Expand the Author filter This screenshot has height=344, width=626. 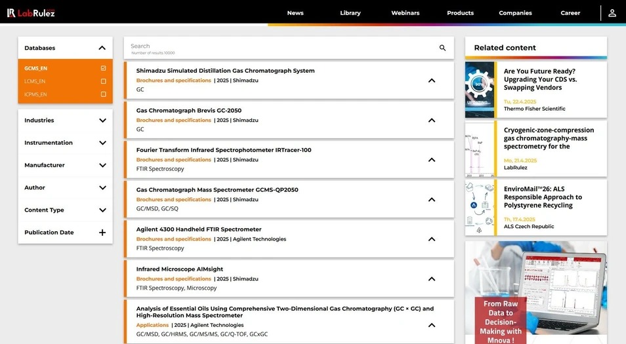[x=102, y=188]
